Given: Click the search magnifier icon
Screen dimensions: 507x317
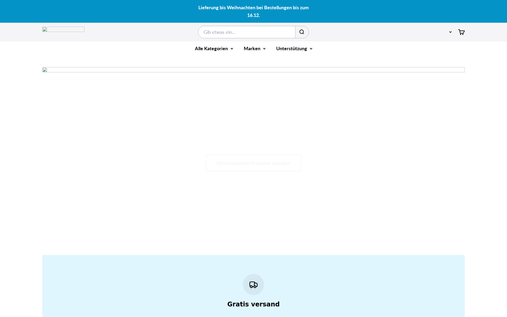Looking at the screenshot, I should (x=302, y=32).
